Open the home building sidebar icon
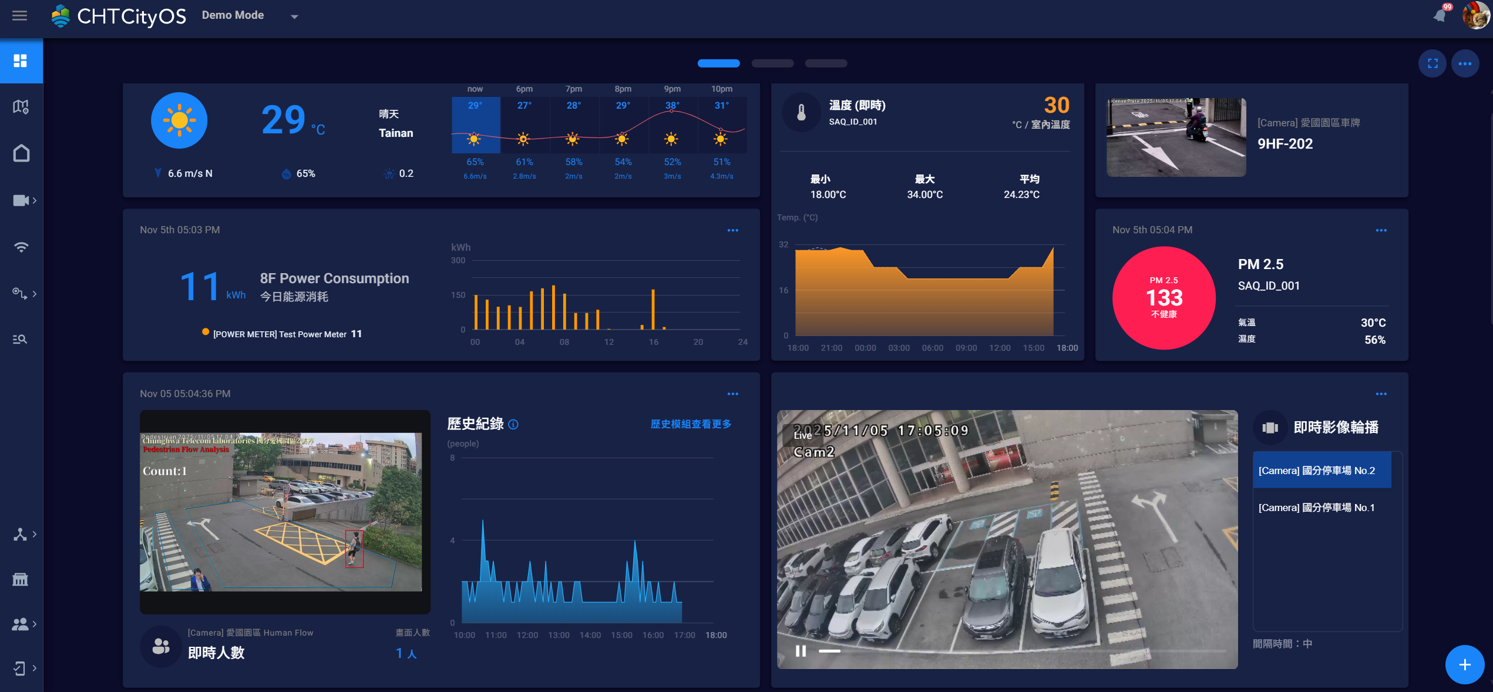The height and width of the screenshot is (692, 1493). [x=21, y=153]
